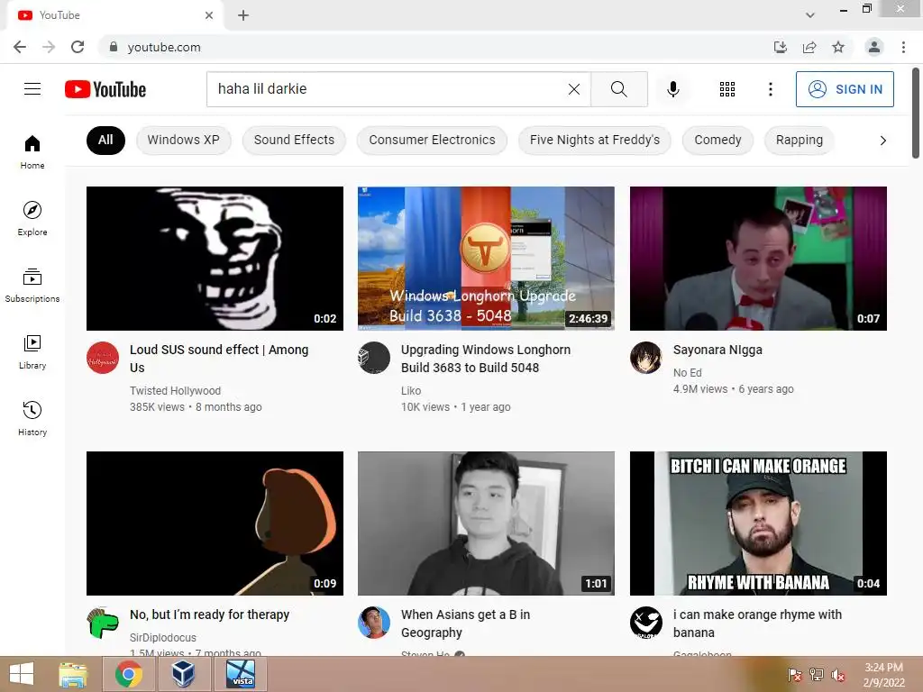This screenshot has width=923, height=692.
Task: Select the Comedy filter chip
Action: point(717,140)
